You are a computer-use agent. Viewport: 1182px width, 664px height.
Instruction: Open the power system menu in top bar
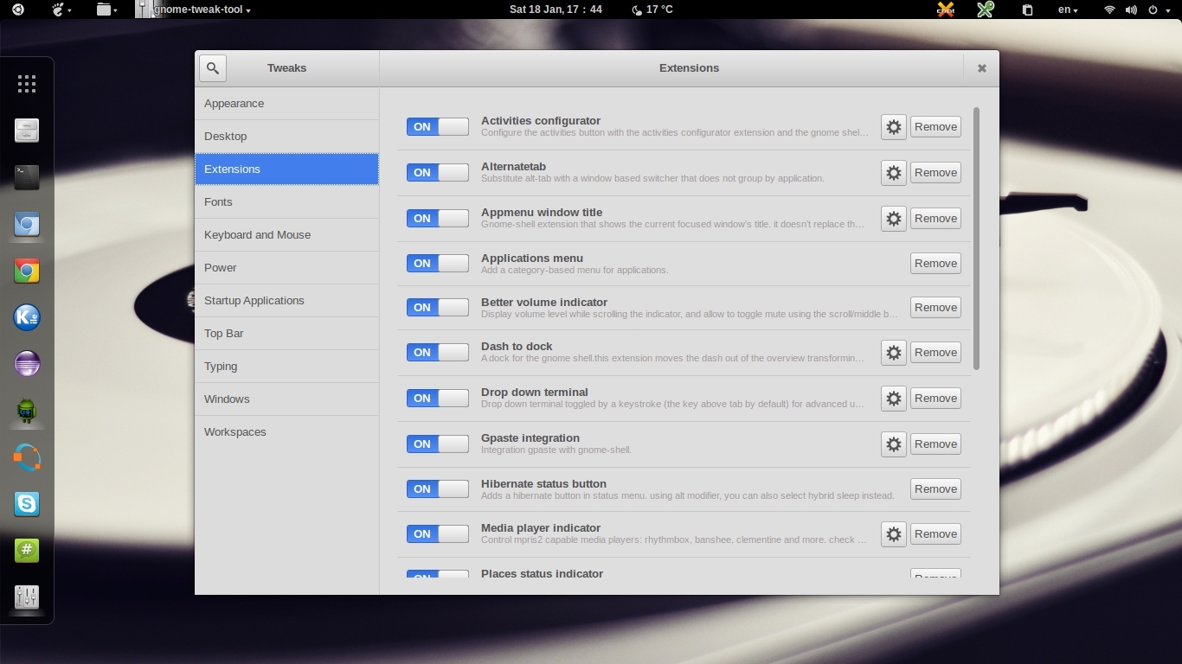[x=1158, y=10]
